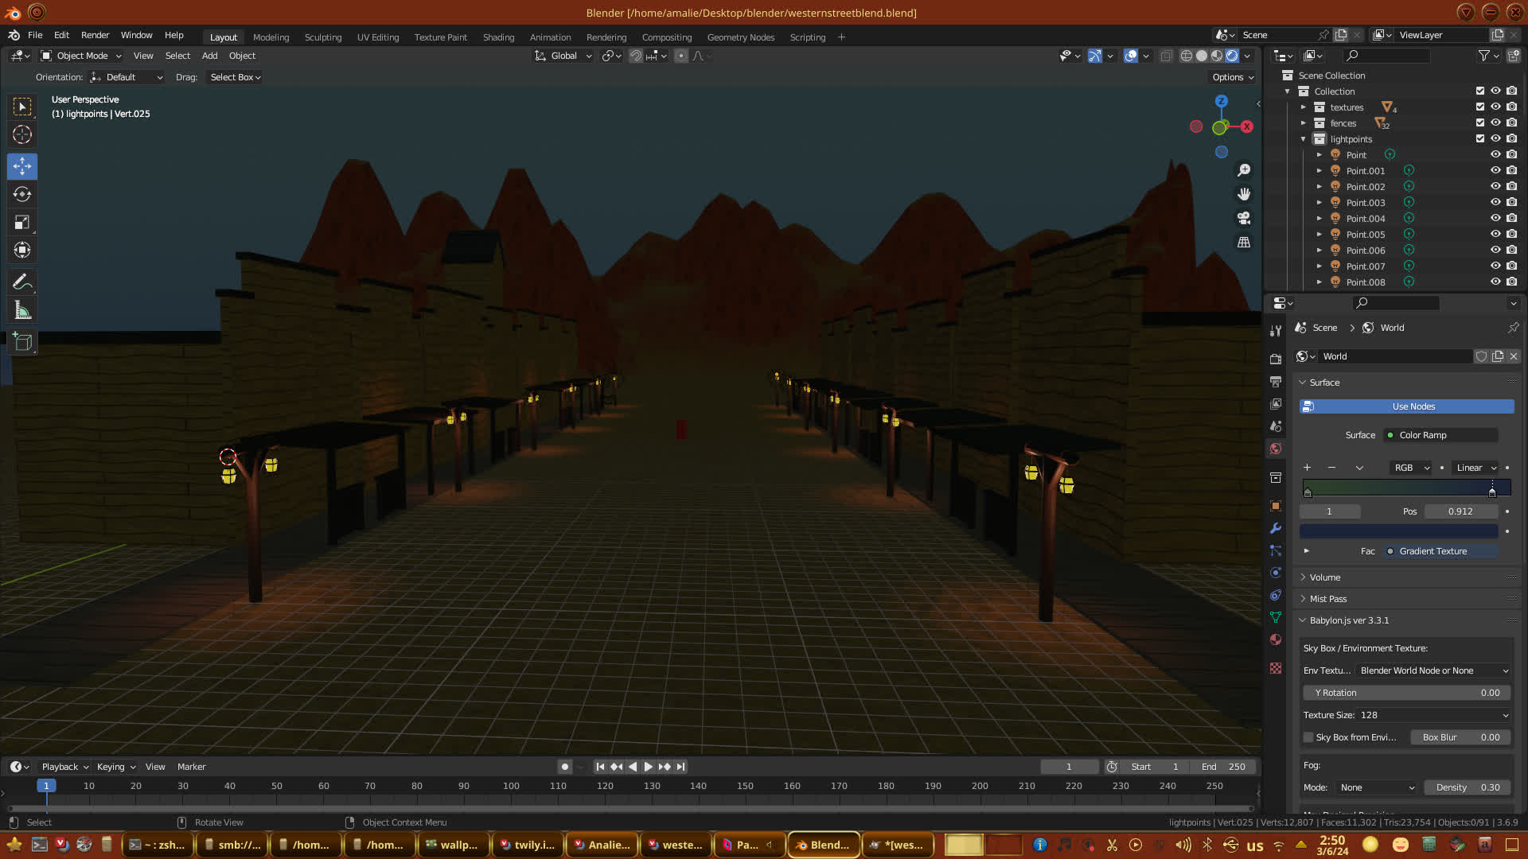Click the color ramp color swatch

pyautogui.click(x=1398, y=531)
